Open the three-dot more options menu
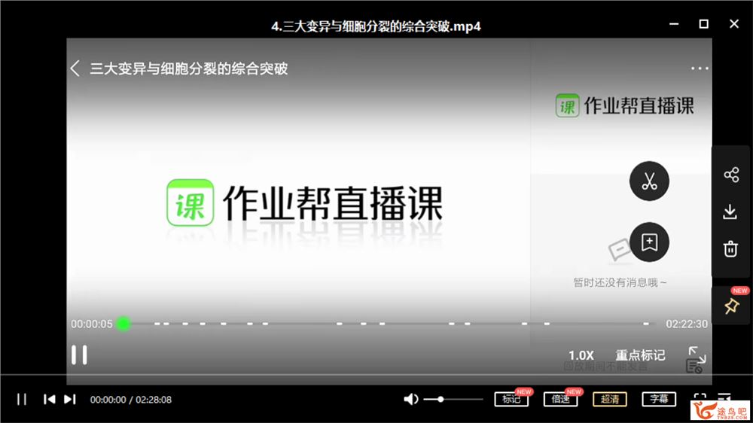 click(x=700, y=68)
